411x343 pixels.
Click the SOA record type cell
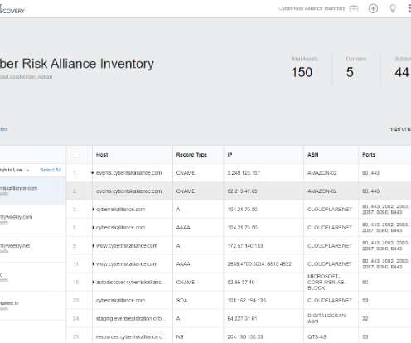click(x=181, y=301)
